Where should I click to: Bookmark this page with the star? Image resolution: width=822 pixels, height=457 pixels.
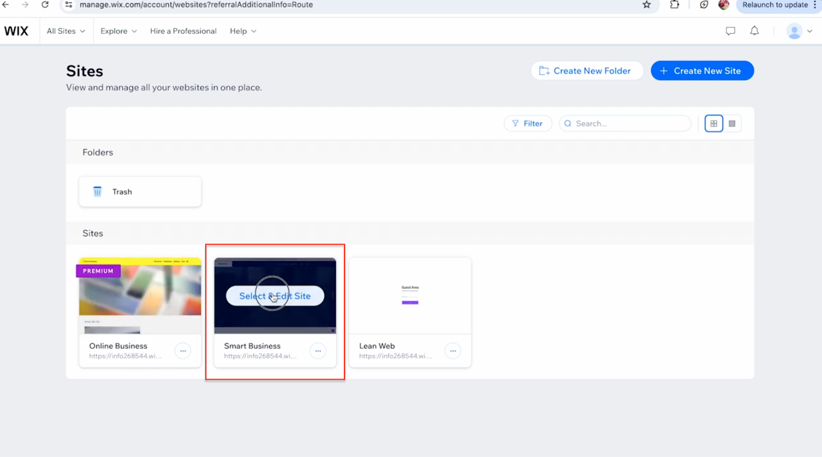[x=647, y=5]
